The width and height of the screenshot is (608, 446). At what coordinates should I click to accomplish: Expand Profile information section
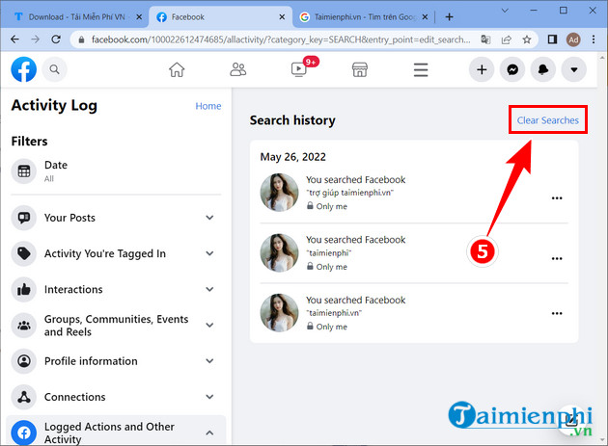point(116,361)
